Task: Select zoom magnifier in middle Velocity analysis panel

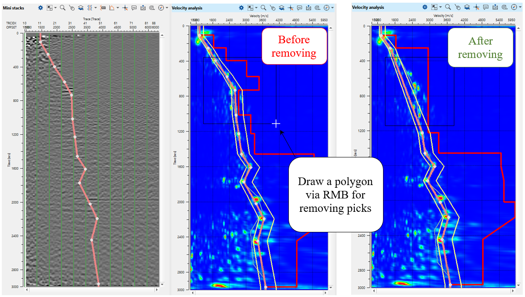Action: pyautogui.click(x=263, y=8)
